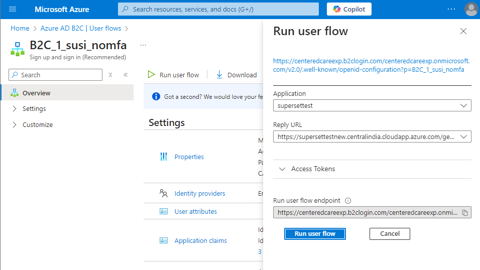The image size is (480, 270).
Task: Open more options next to B2C_1_susi_nomfa
Action: (x=143, y=45)
